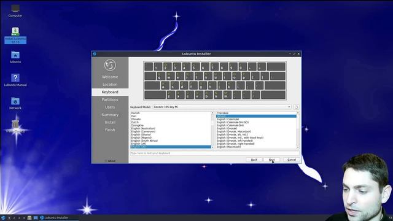Screen dimensions: 393x221
Task: Click the Location step in sidebar
Action: pos(110,85)
